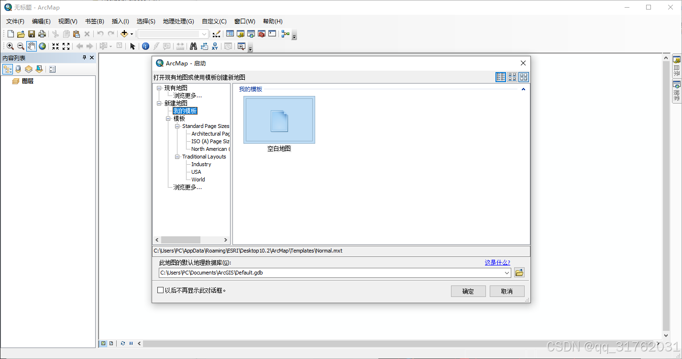Select the 空白地图 template thumbnail

click(279, 120)
